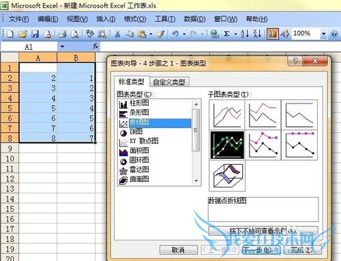Cut selection with the scissors icon
Viewport: 341px width, 261px height.
(117, 34)
